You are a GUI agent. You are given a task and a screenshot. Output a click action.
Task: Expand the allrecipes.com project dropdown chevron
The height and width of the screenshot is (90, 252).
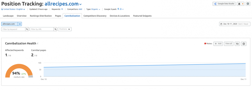click(x=80, y=4)
